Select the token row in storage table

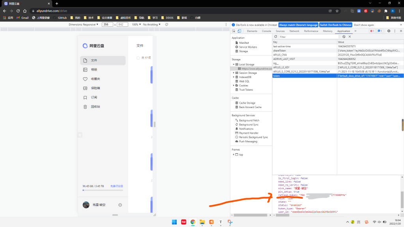(x=338, y=76)
